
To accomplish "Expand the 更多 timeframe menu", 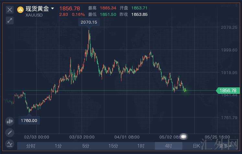I will coord(224,146).
